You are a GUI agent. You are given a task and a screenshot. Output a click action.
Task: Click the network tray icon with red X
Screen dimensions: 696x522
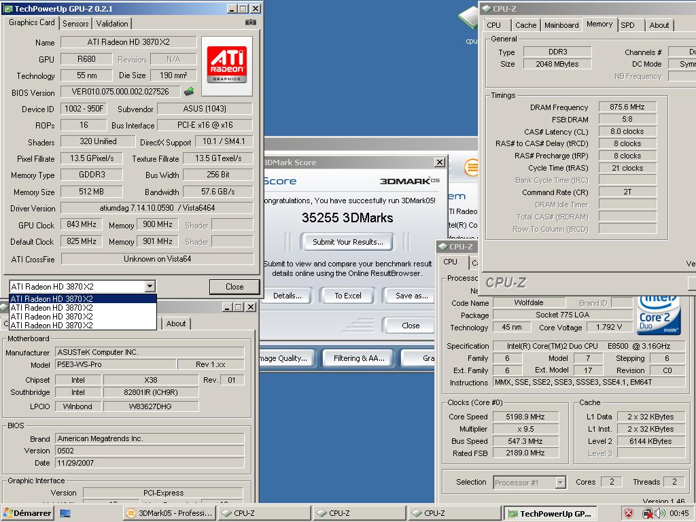pos(648,514)
